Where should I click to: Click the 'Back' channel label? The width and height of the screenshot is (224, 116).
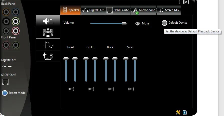(x=110, y=47)
